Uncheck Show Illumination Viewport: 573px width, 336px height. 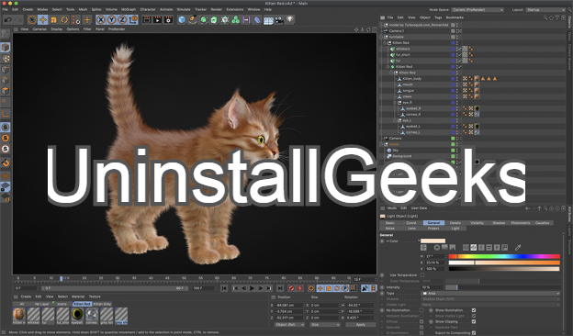click(x=474, y=310)
